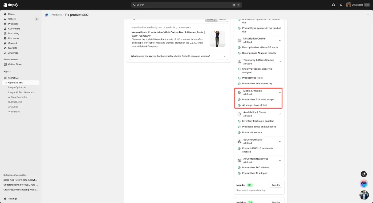Image resolution: width=373 pixels, height=203 pixels.
Task: Click the Taxonomy & Classification section icon
Action: point(239,62)
